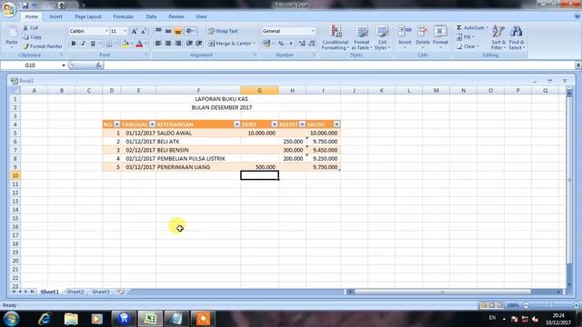Open the SALDO column filter dropdown
582x327 pixels.
click(x=336, y=124)
